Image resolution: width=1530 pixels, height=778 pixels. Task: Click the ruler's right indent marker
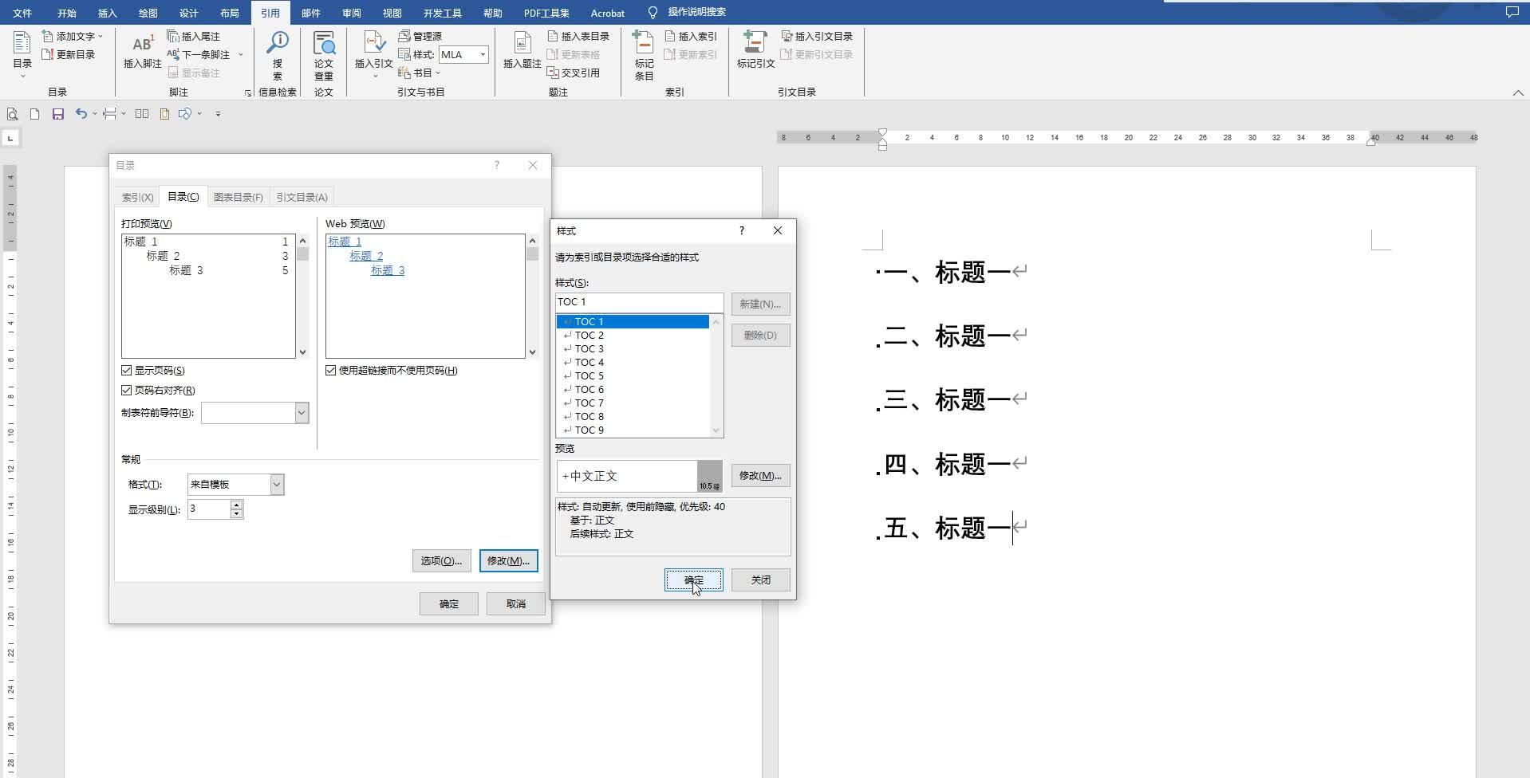click(x=1370, y=141)
